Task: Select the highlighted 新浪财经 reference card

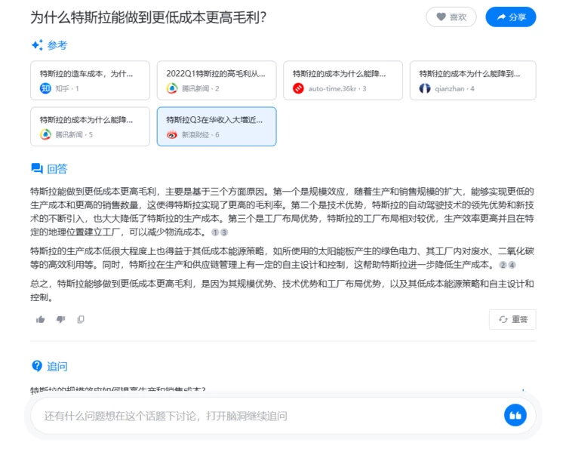Action: click(217, 126)
